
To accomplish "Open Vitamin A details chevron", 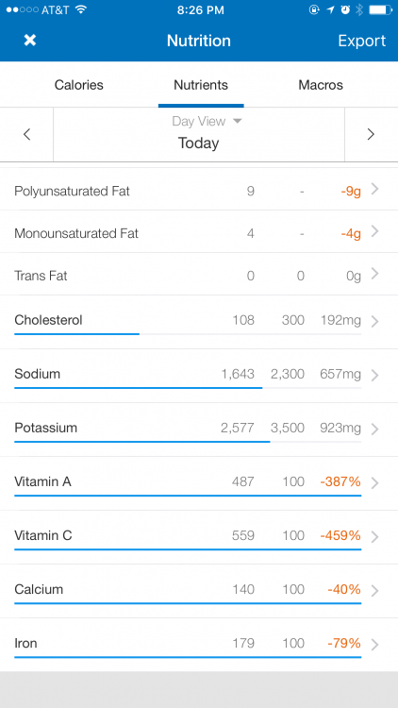I will point(374,482).
